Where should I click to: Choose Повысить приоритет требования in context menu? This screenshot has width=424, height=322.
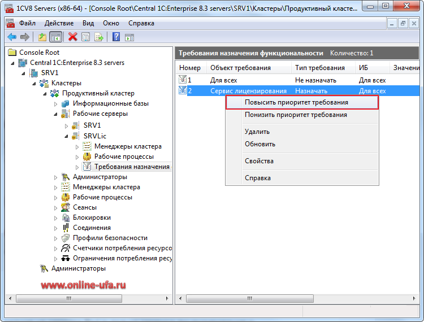point(302,102)
